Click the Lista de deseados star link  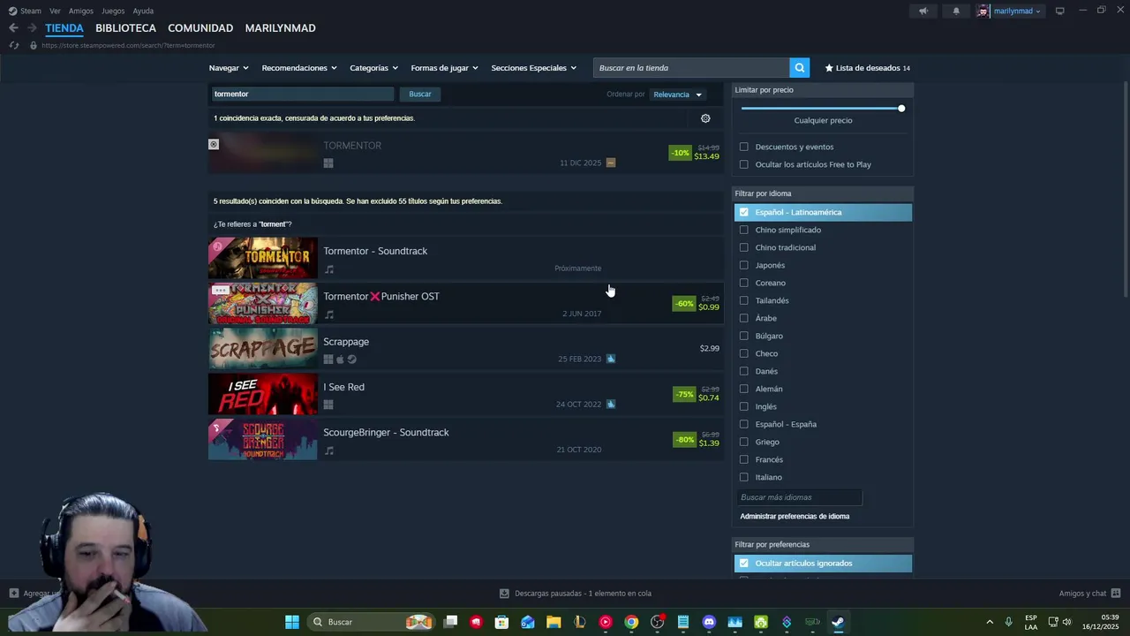click(x=867, y=68)
